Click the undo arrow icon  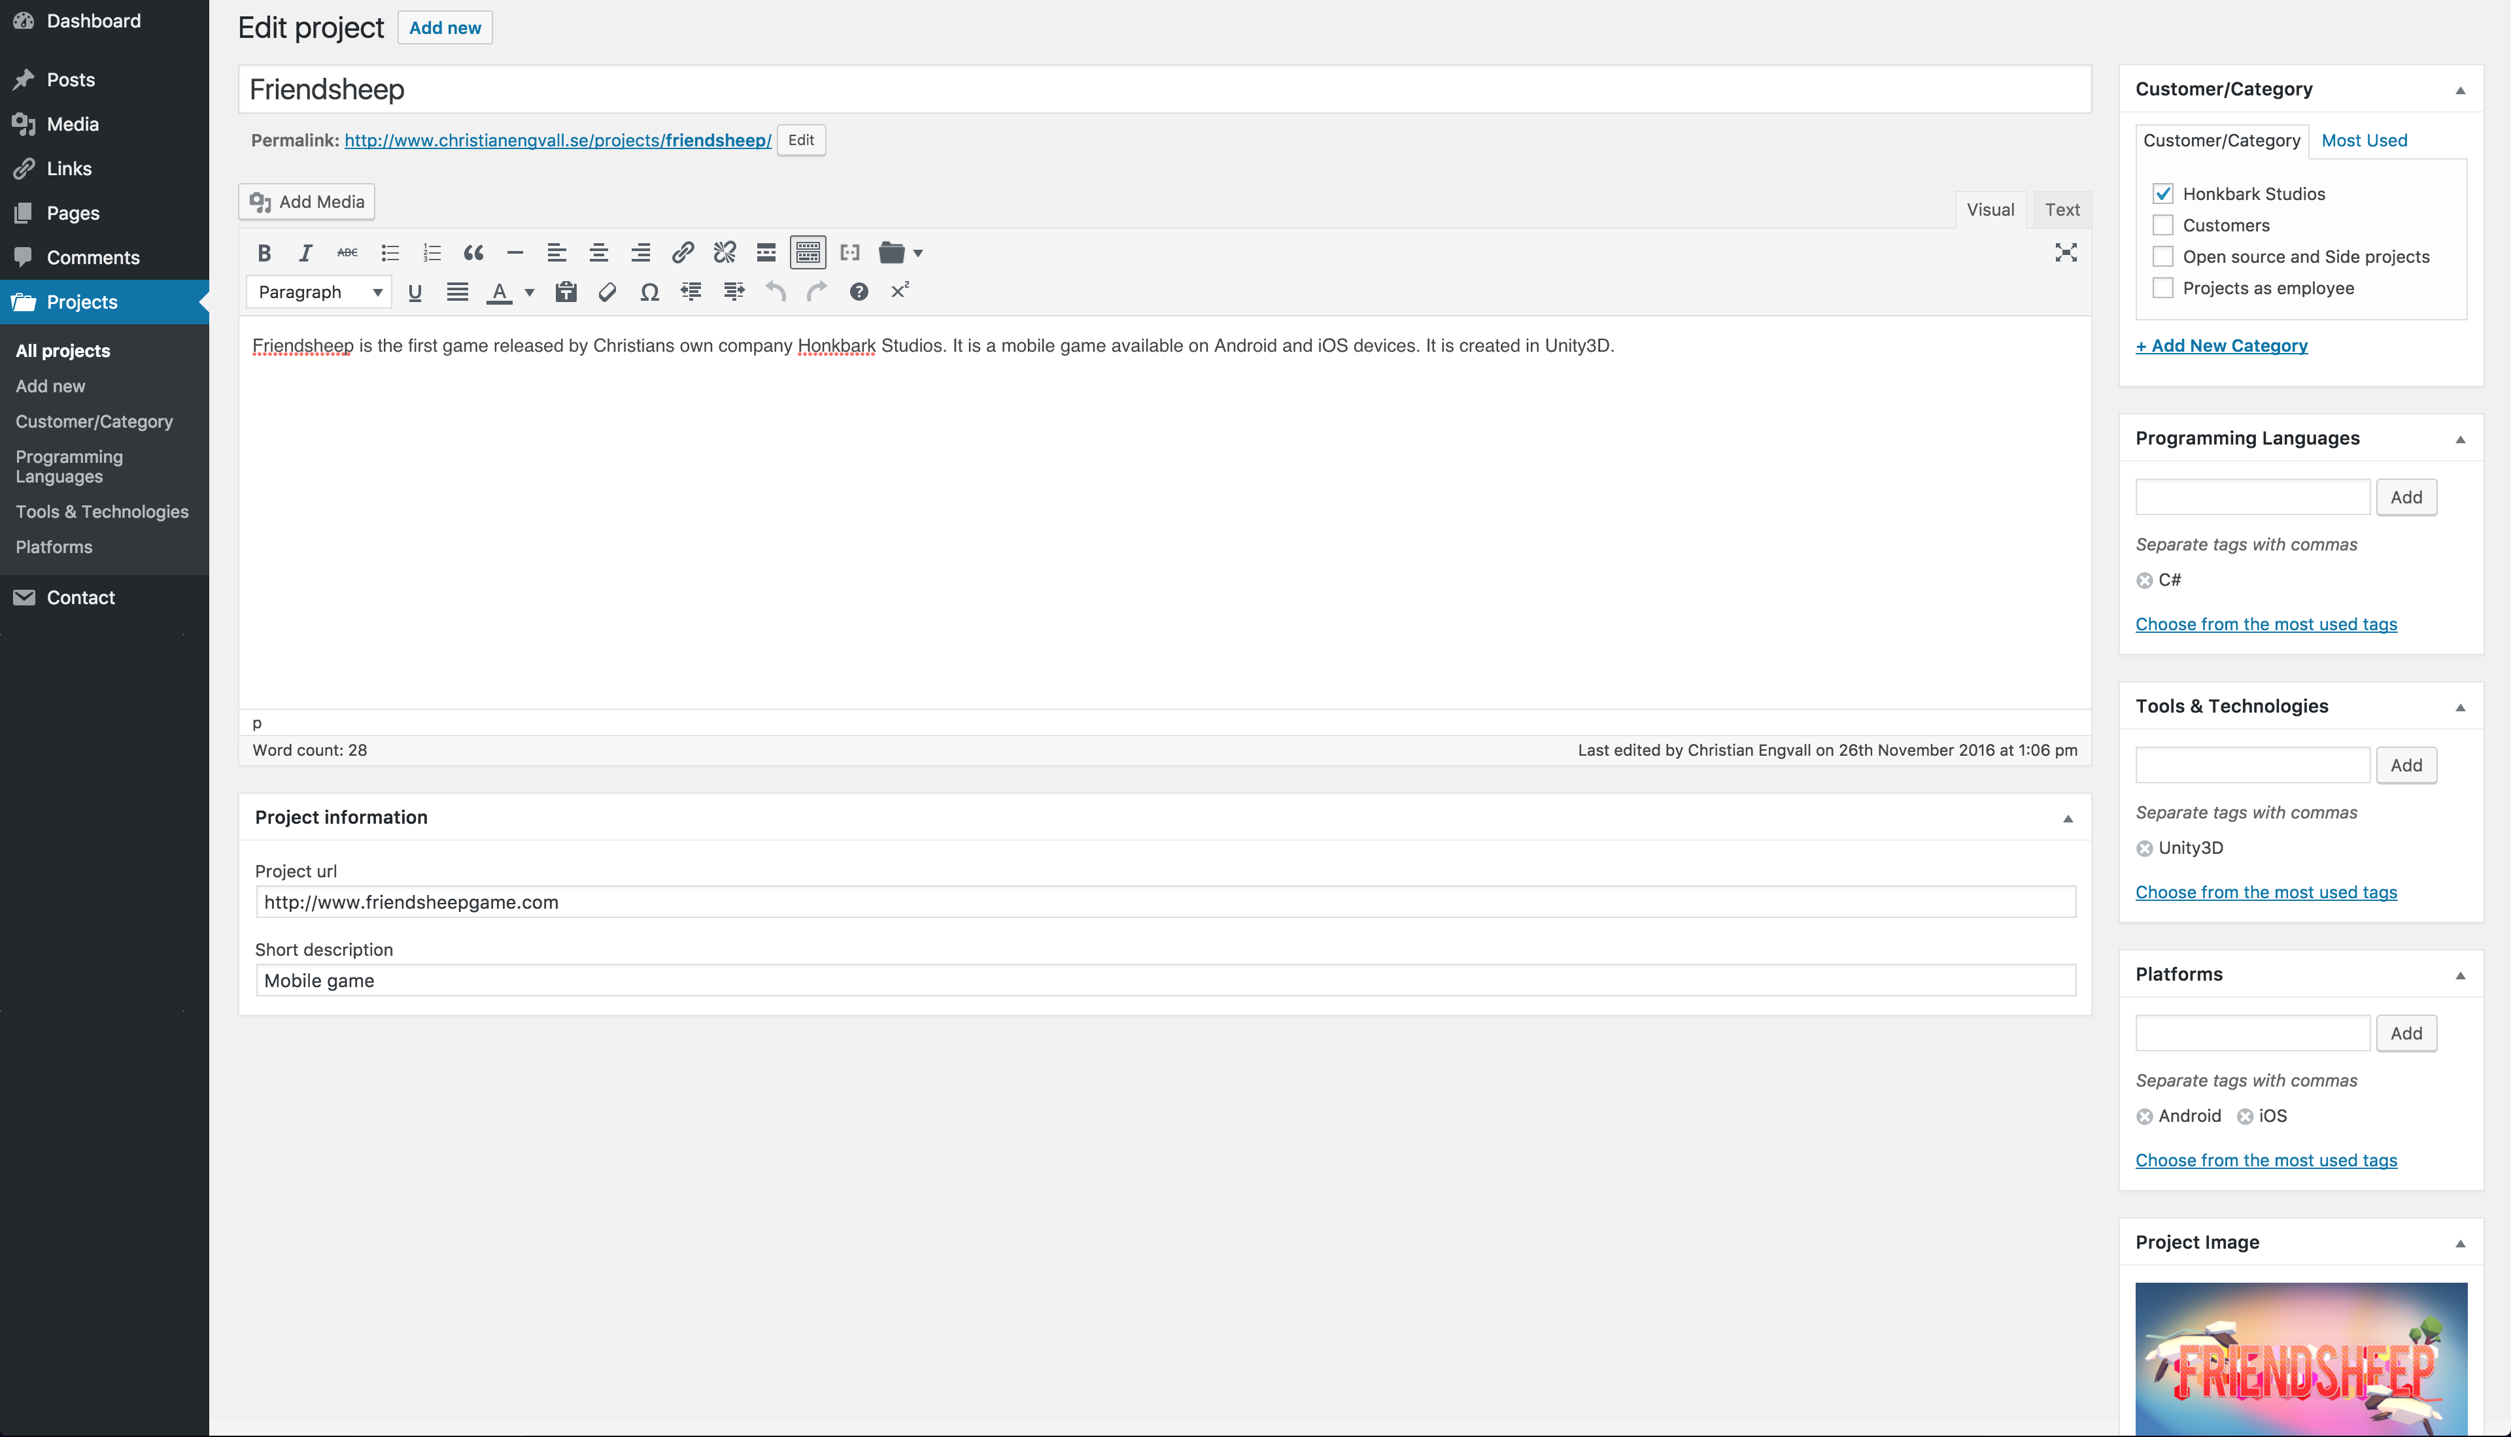(x=775, y=291)
